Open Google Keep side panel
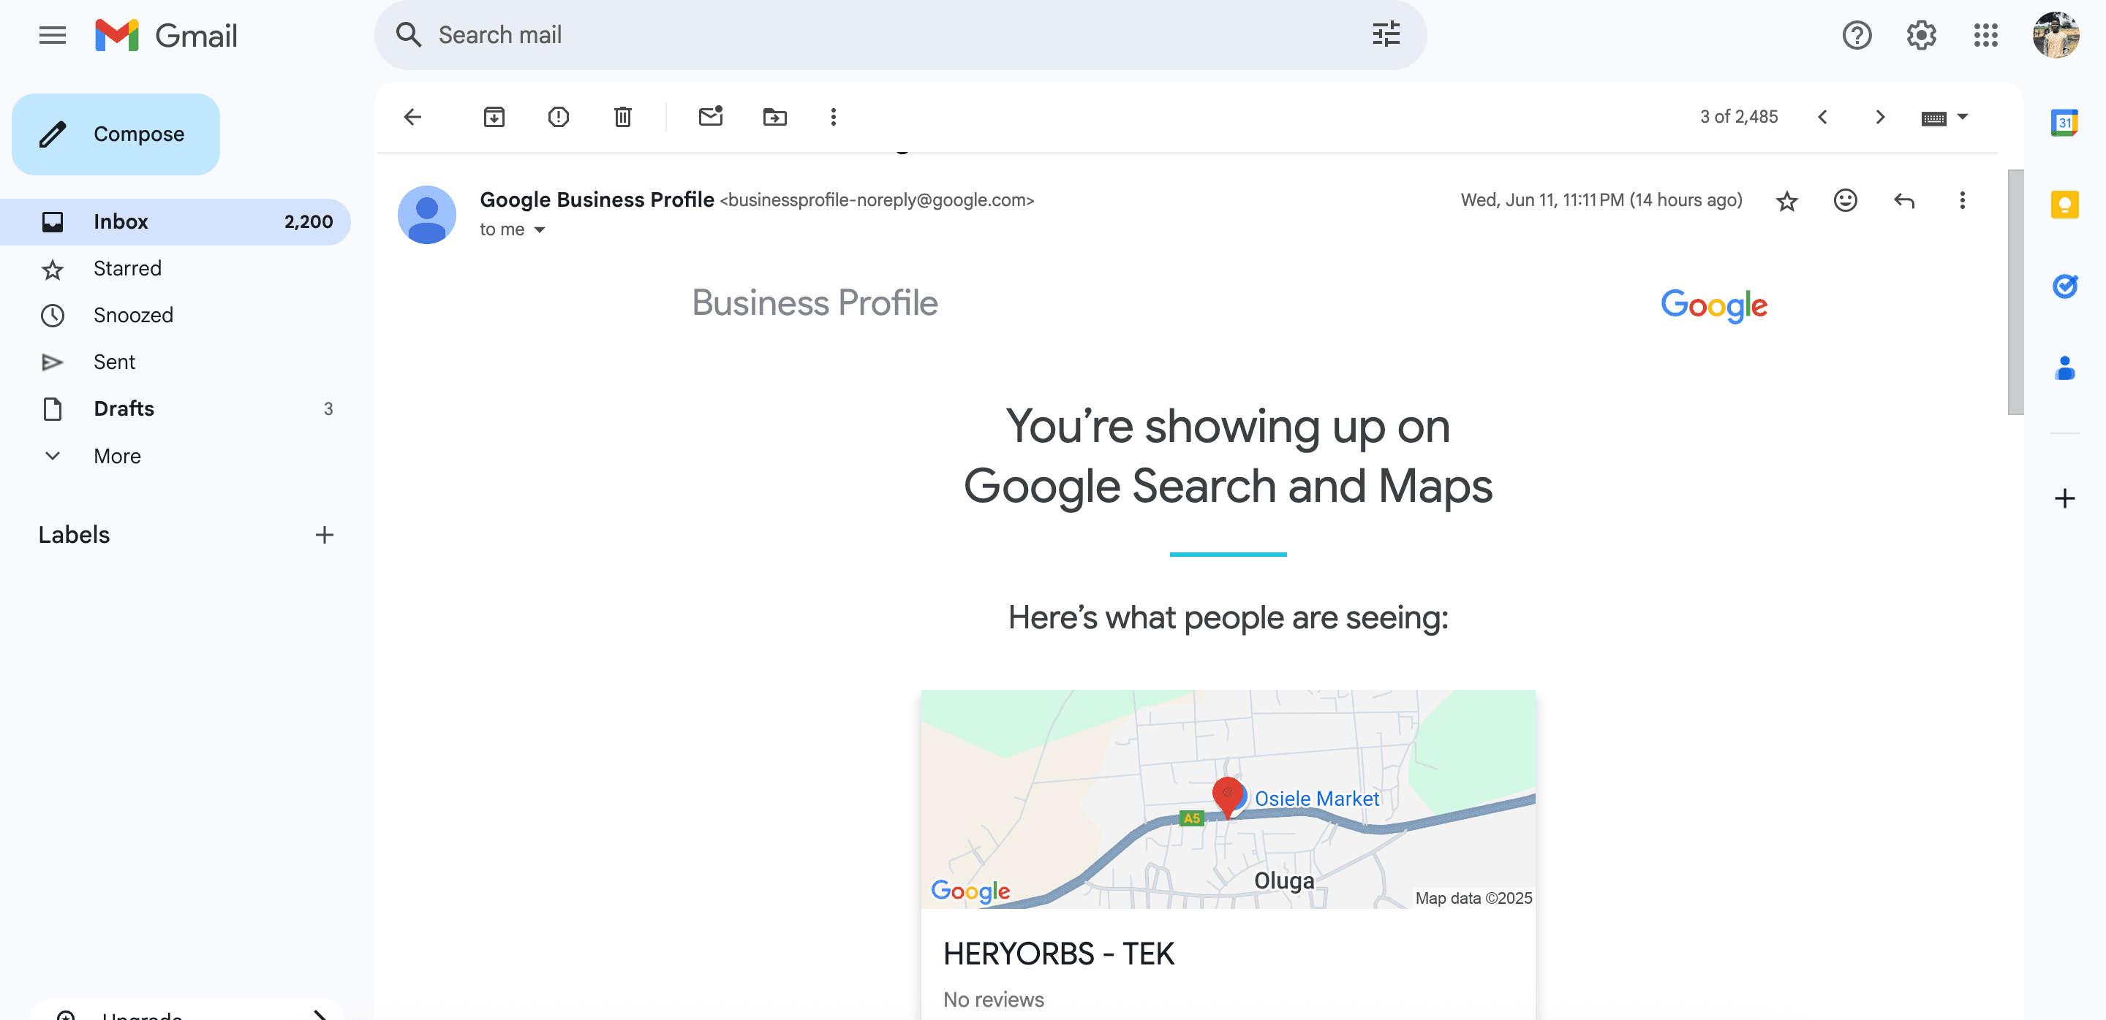 pos(2064,204)
